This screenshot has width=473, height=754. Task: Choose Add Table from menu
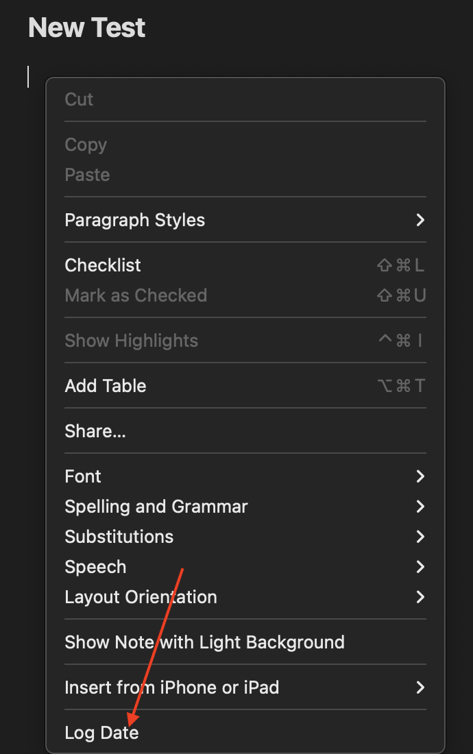tap(106, 386)
